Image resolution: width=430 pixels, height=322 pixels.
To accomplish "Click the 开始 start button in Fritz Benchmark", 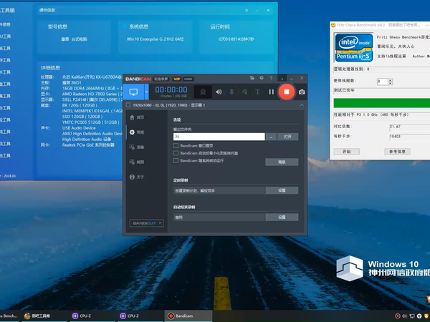I will pyautogui.click(x=347, y=152).
